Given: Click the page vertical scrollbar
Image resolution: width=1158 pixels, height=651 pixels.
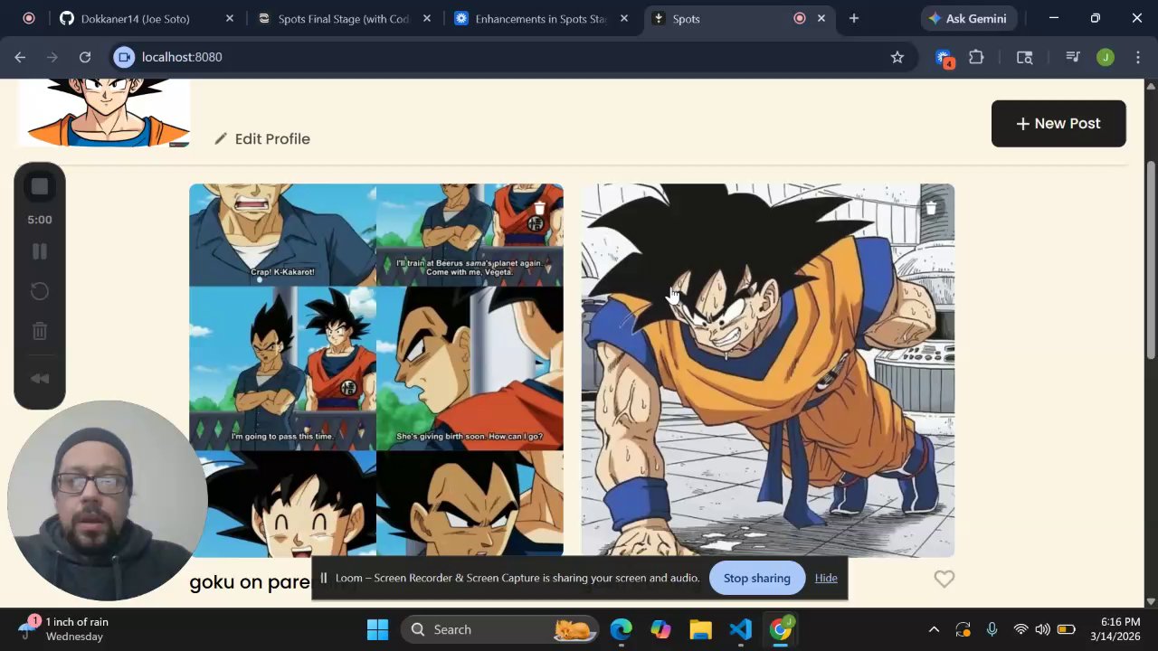Looking at the screenshot, I should (x=1151, y=260).
